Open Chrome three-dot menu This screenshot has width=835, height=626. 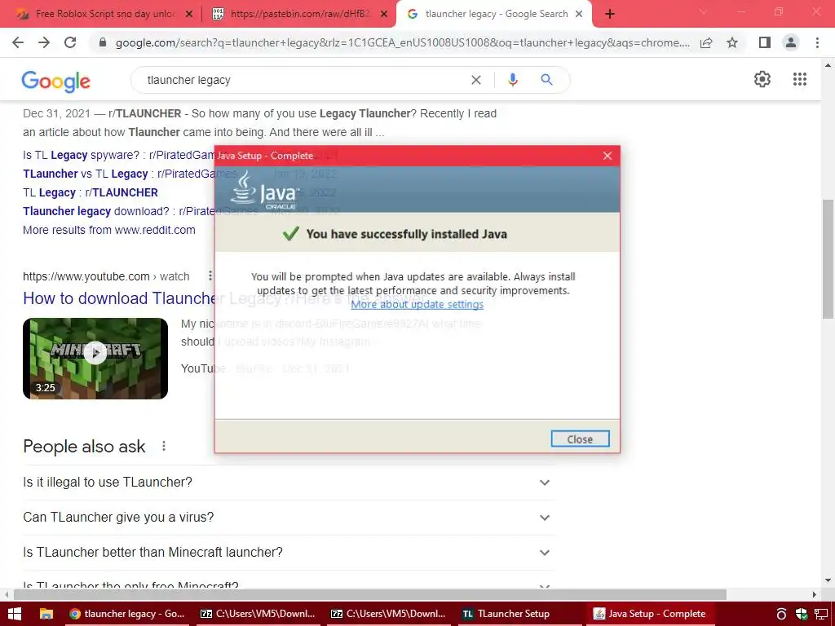click(x=817, y=42)
